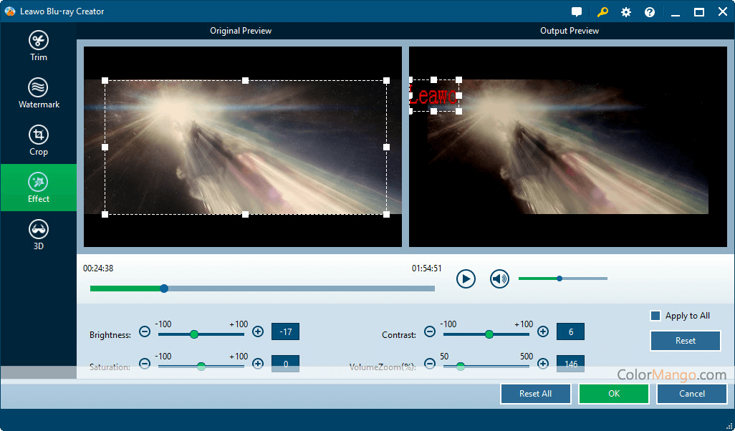Click the Reset button
The image size is (735, 431).
click(x=685, y=341)
